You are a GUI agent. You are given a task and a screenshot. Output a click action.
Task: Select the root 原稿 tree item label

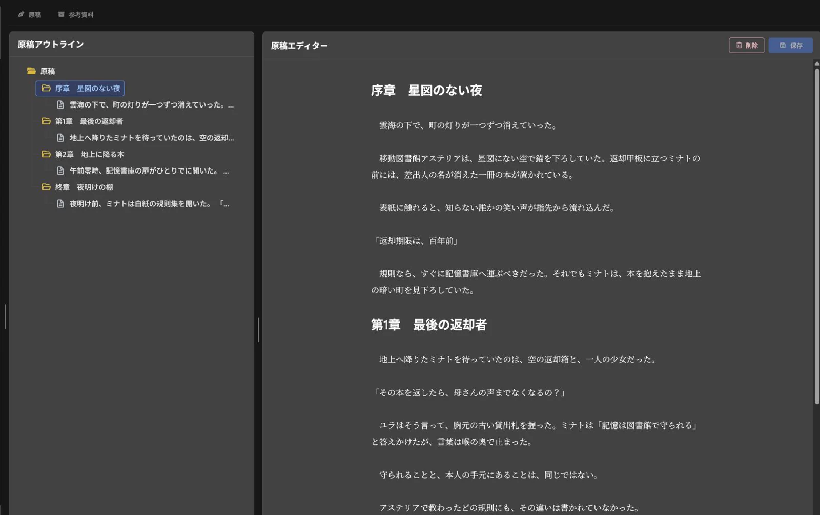click(48, 71)
